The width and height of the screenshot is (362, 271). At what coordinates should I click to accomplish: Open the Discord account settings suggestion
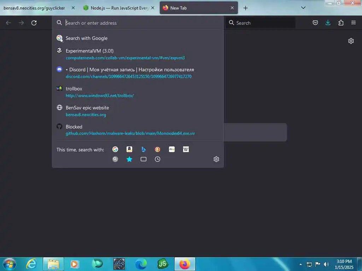click(138, 73)
